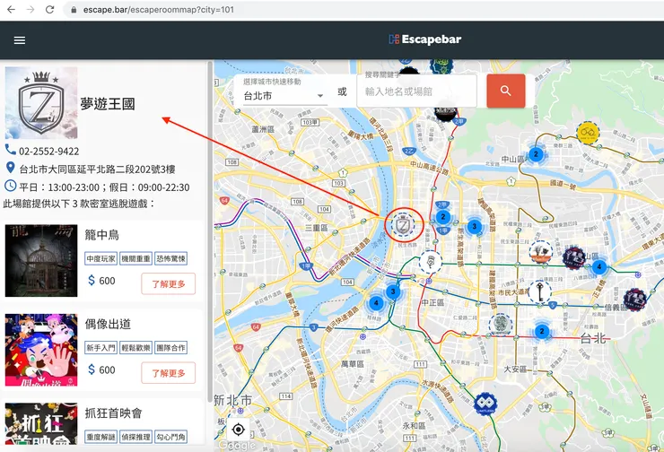Click cluster marker 2 near 台北 label
Image resolution: width=664 pixels, height=452 pixels.
542,331
